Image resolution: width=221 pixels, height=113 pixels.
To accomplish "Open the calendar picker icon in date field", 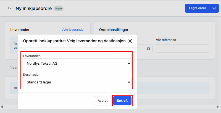I will click(x=148, y=49).
